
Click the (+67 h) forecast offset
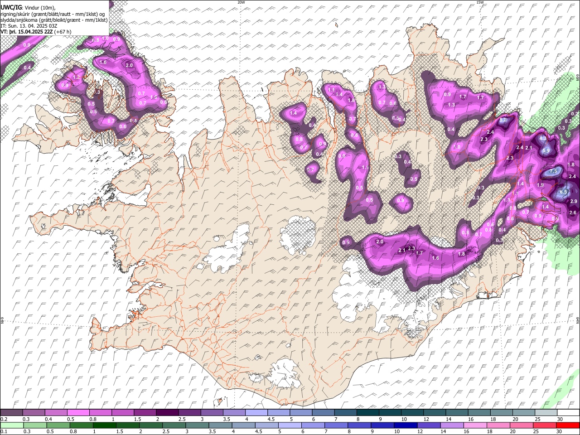63,32
